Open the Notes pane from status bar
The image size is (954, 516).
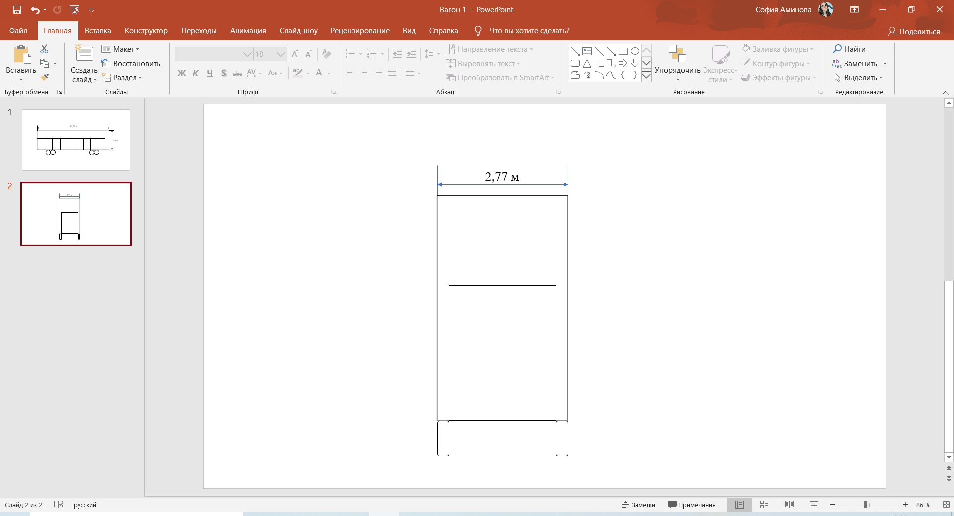pos(638,505)
